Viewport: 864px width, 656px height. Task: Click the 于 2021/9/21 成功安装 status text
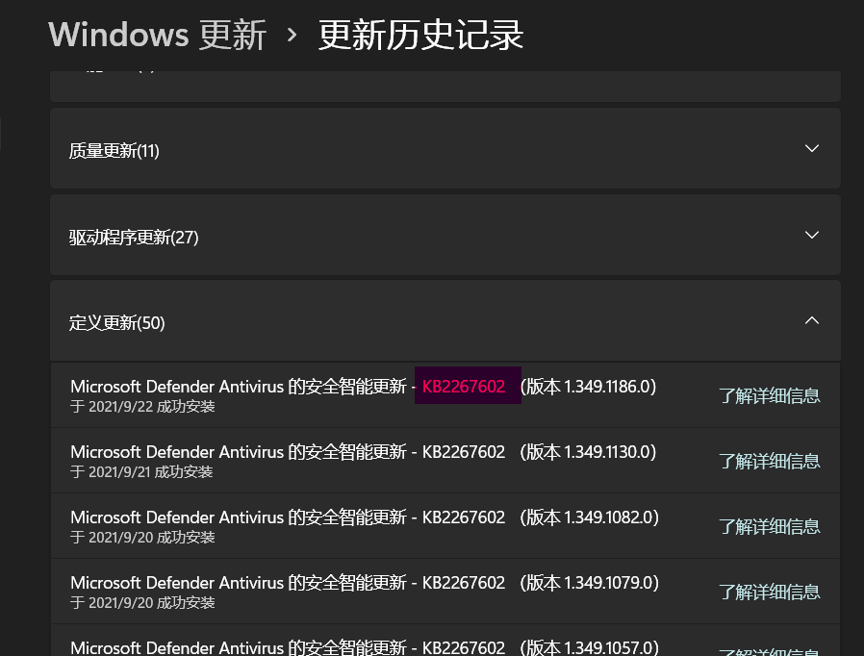pos(141,472)
